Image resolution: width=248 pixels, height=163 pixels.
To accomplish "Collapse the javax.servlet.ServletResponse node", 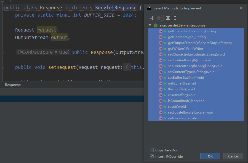I will click(x=150, y=25).
